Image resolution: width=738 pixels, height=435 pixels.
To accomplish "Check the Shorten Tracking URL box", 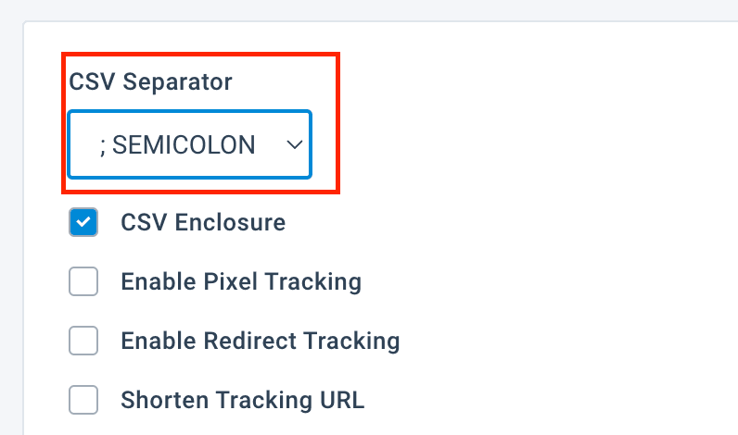I will pyautogui.click(x=83, y=400).
